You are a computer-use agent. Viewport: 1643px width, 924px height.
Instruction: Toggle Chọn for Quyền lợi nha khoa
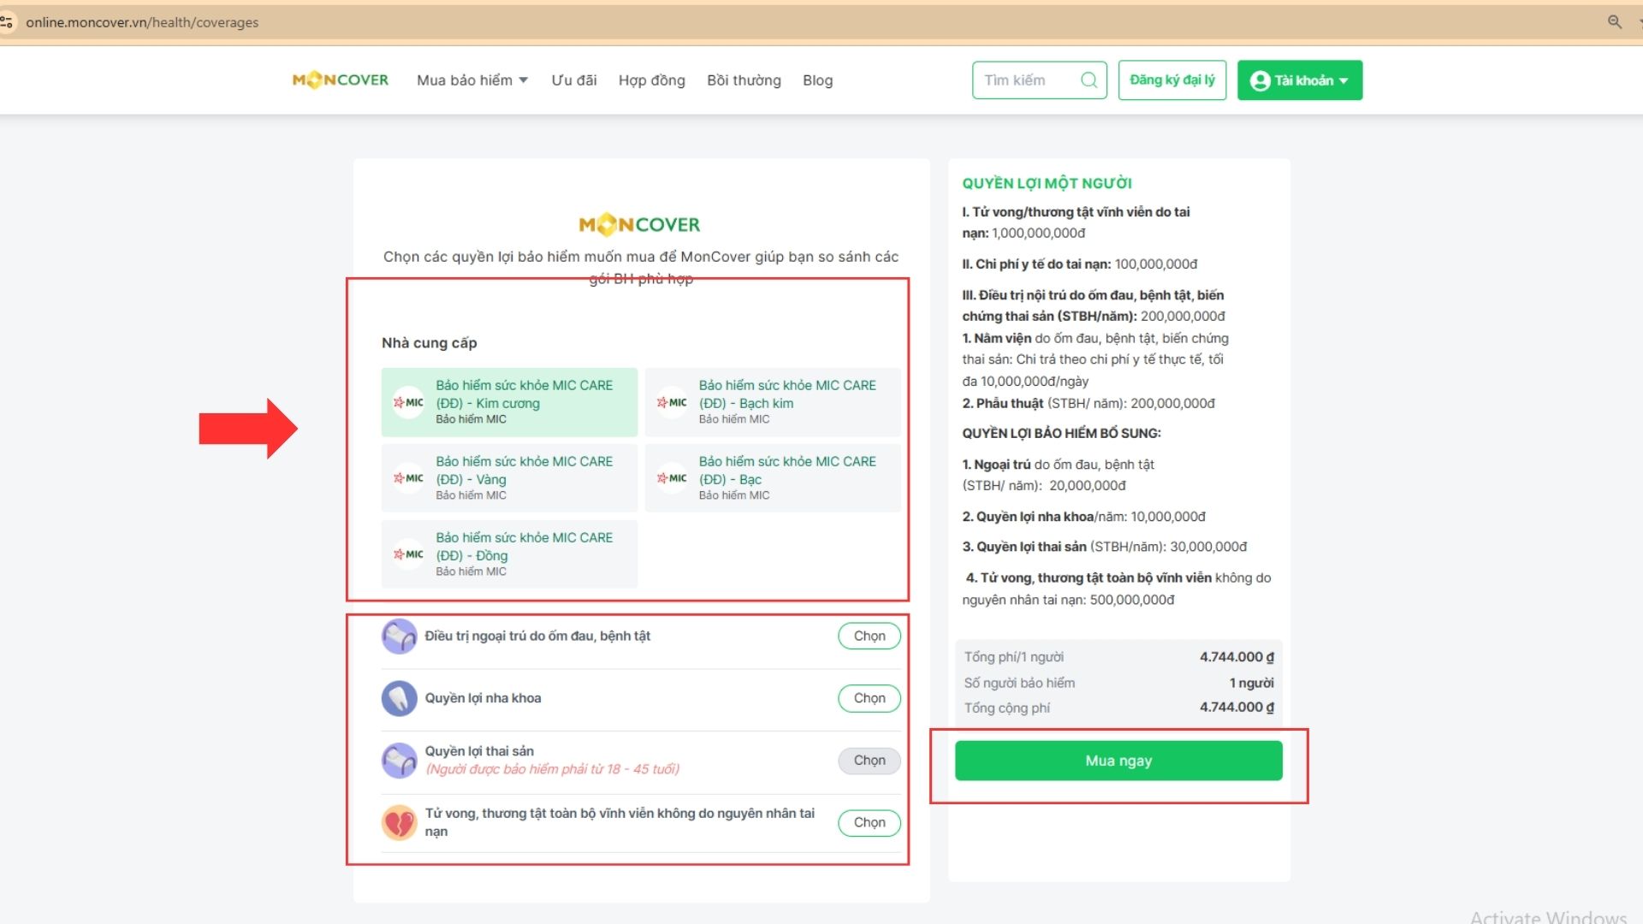[869, 698]
